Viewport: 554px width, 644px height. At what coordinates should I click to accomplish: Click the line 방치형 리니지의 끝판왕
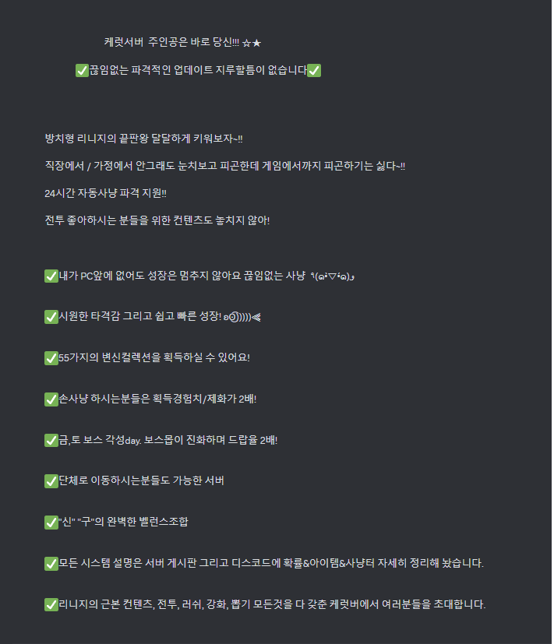pyautogui.click(x=143, y=139)
